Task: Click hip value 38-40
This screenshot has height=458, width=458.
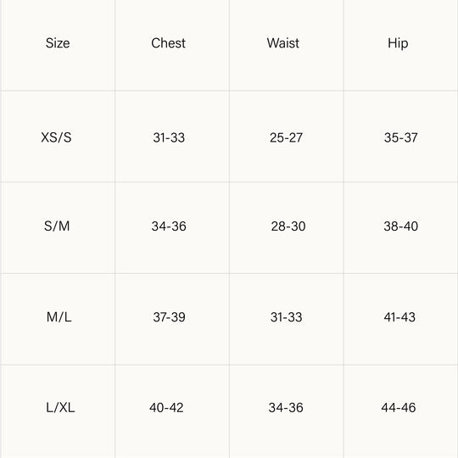Action: point(400,226)
